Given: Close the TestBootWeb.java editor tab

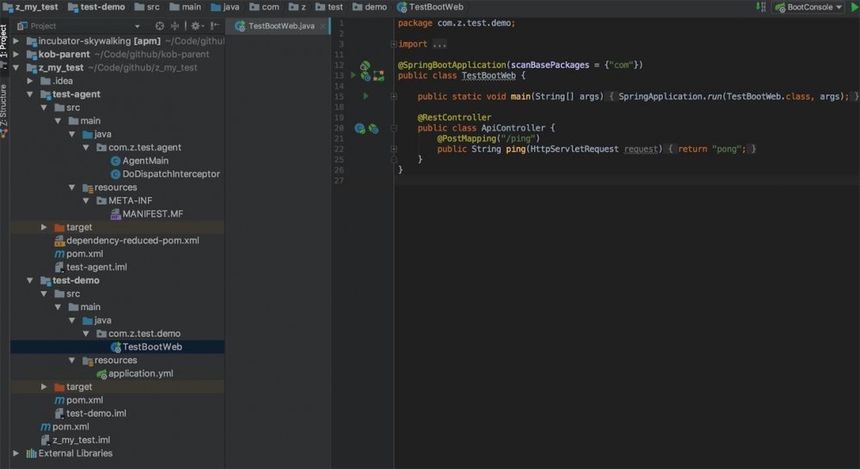Looking at the screenshot, I should [324, 27].
